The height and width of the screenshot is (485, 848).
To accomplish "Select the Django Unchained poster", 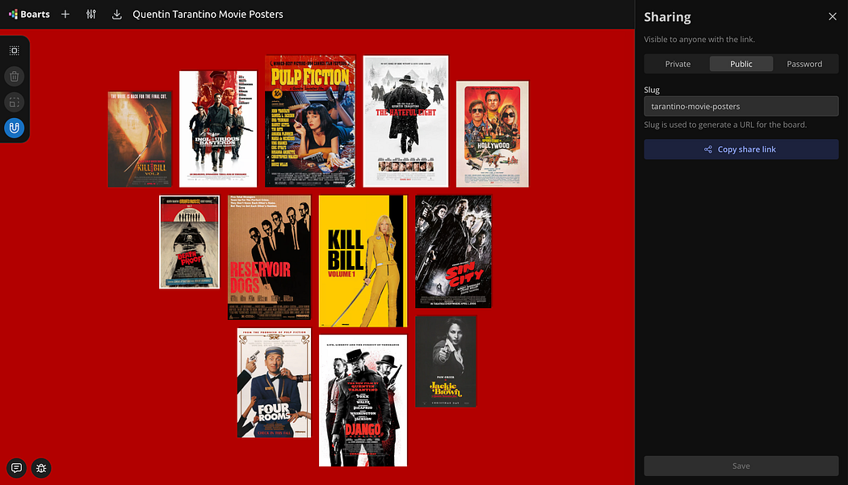I will pyautogui.click(x=363, y=401).
